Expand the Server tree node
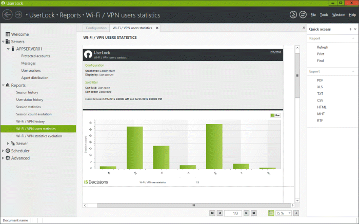 coord(8,144)
